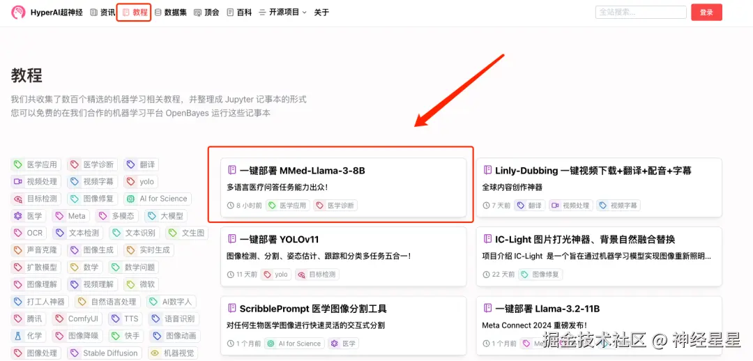Filter by the 多模态 tag
The height and width of the screenshot is (361, 753).
click(x=116, y=216)
